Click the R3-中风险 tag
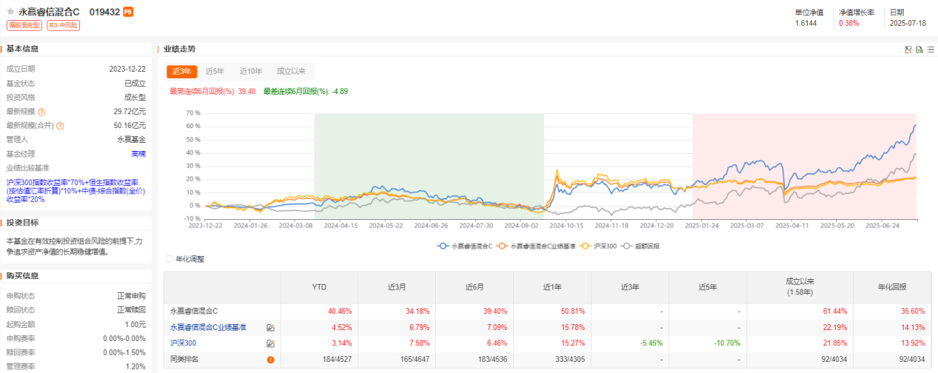The height and width of the screenshot is (373, 938). (63, 25)
